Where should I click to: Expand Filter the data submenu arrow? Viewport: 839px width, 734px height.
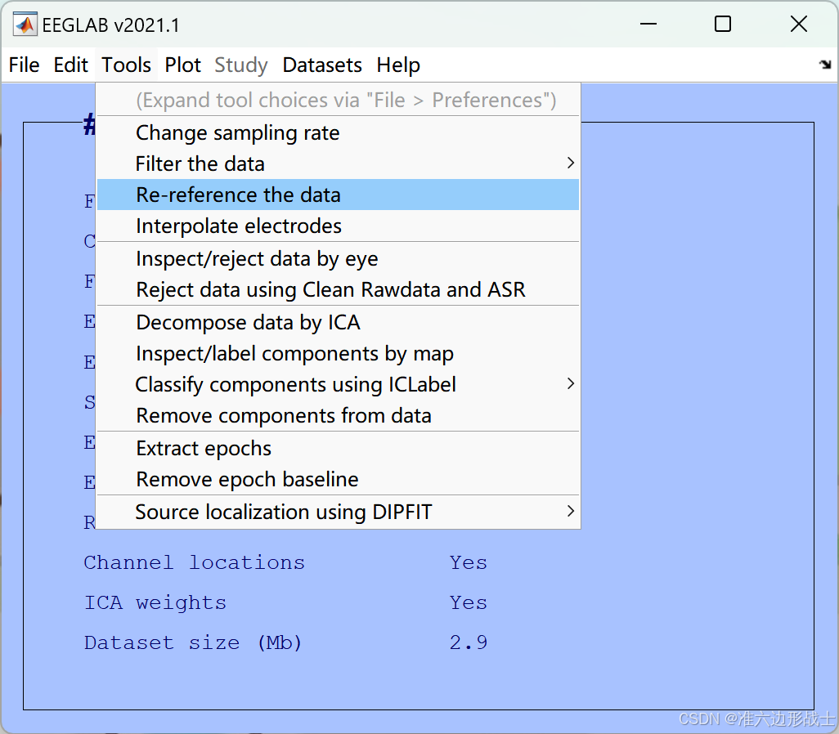(571, 163)
